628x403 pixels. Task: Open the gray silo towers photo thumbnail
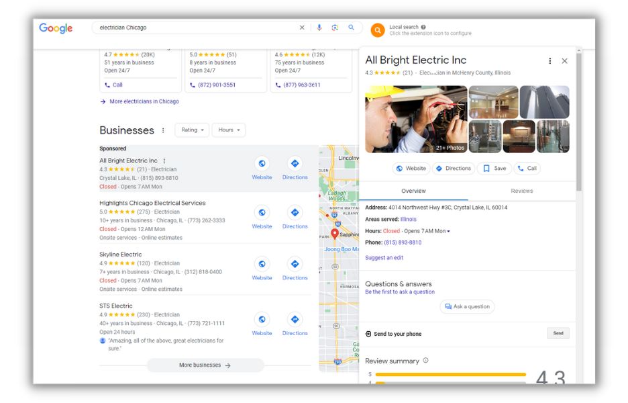(544, 102)
